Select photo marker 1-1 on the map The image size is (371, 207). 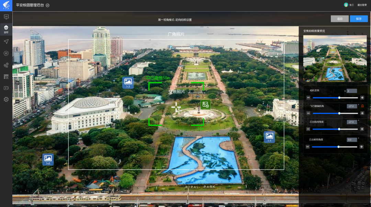point(269,137)
